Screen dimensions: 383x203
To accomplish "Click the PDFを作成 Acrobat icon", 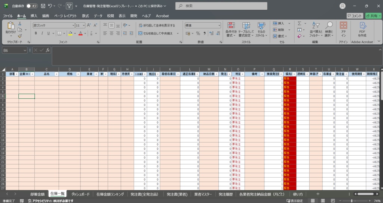I will (x=362, y=29).
